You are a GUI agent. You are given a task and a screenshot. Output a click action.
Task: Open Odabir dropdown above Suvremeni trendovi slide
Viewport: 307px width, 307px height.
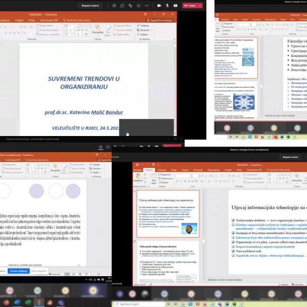pyautogui.click(x=143, y=34)
